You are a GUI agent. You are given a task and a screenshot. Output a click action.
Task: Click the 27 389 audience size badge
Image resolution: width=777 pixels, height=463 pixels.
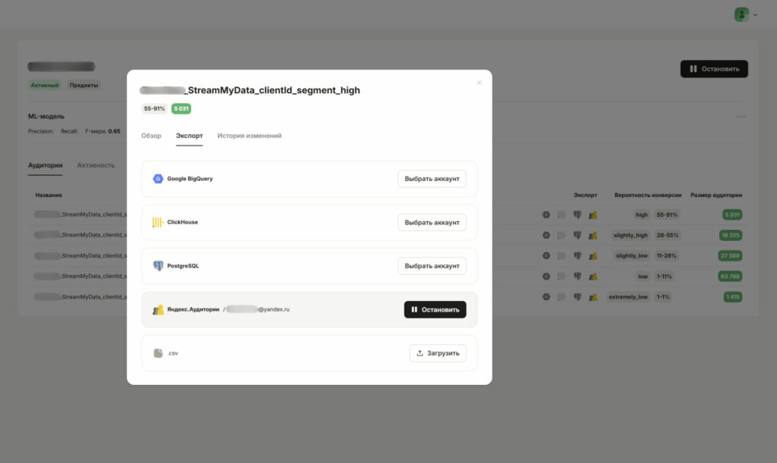pyautogui.click(x=730, y=255)
